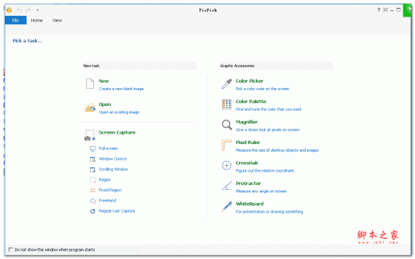Viewport: 415px width, 259px height.
Task: Click the Undo arrow in title bar
Action: (x=19, y=10)
